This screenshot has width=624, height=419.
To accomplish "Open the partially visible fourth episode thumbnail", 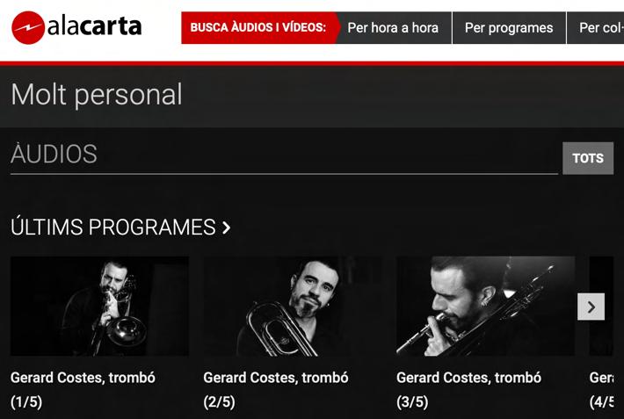I will (x=601, y=306).
